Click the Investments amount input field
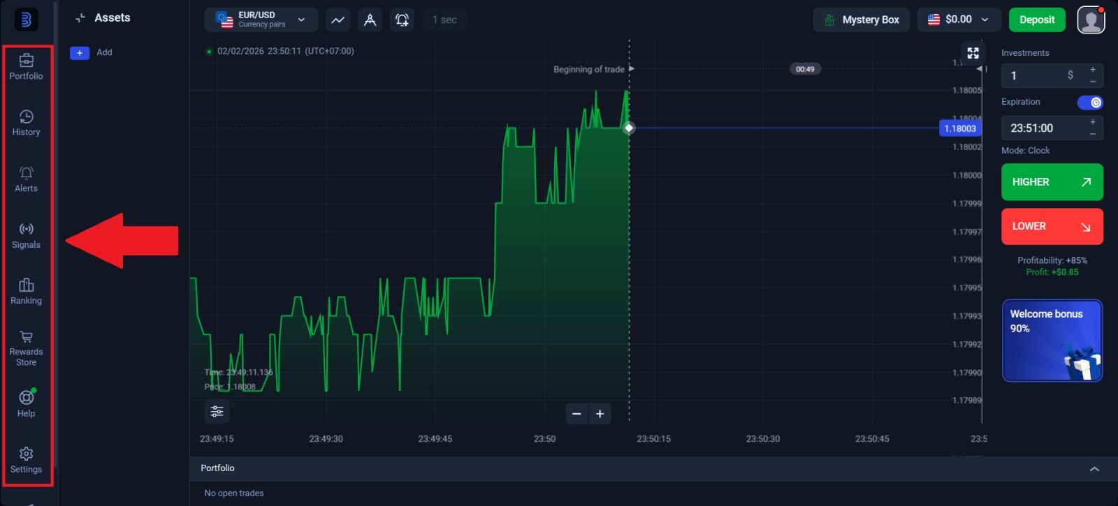1118x506 pixels. click(x=1038, y=75)
